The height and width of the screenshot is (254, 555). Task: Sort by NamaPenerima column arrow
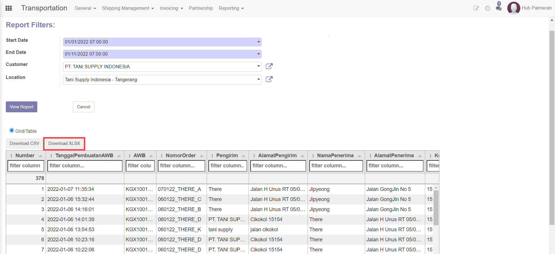(x=359, y=156)
